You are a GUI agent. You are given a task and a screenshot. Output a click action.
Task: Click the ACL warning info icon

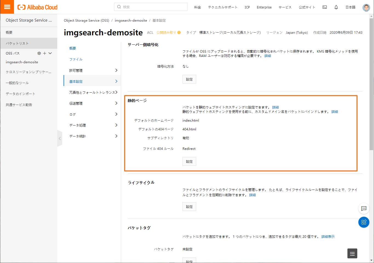click(179, 32)
